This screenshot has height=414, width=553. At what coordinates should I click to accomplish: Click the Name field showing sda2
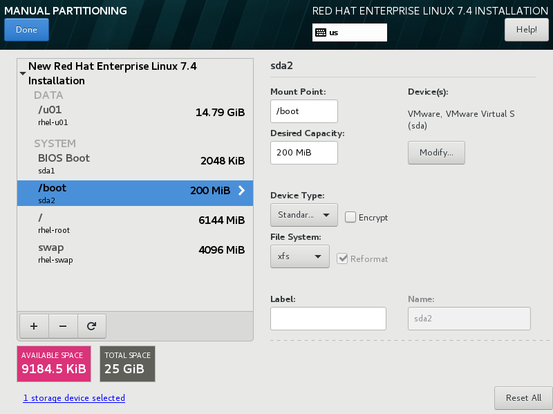click(469, 319)
